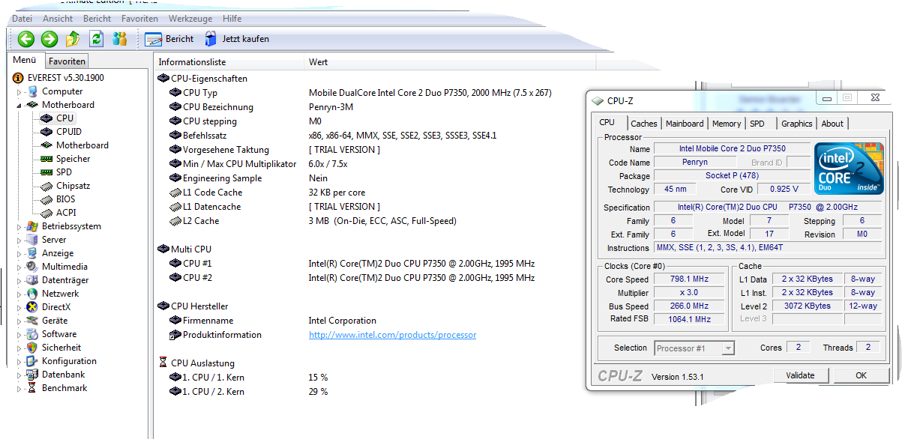
Task: Select the CPU chip icon under Motherboard
Action: pos(46,118)
